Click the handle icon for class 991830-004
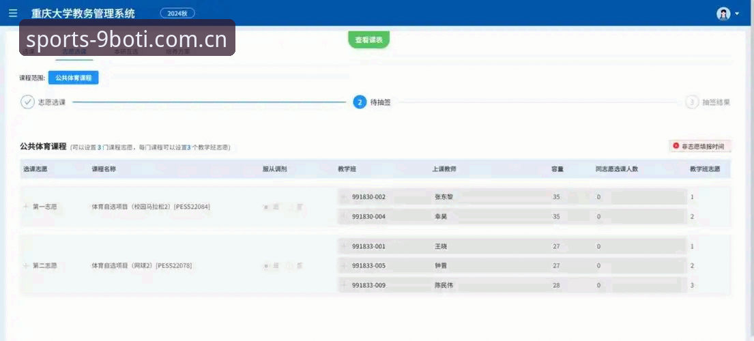Viewport: 754px width, 341px height. pyautogui.click(x=344, y=217)
